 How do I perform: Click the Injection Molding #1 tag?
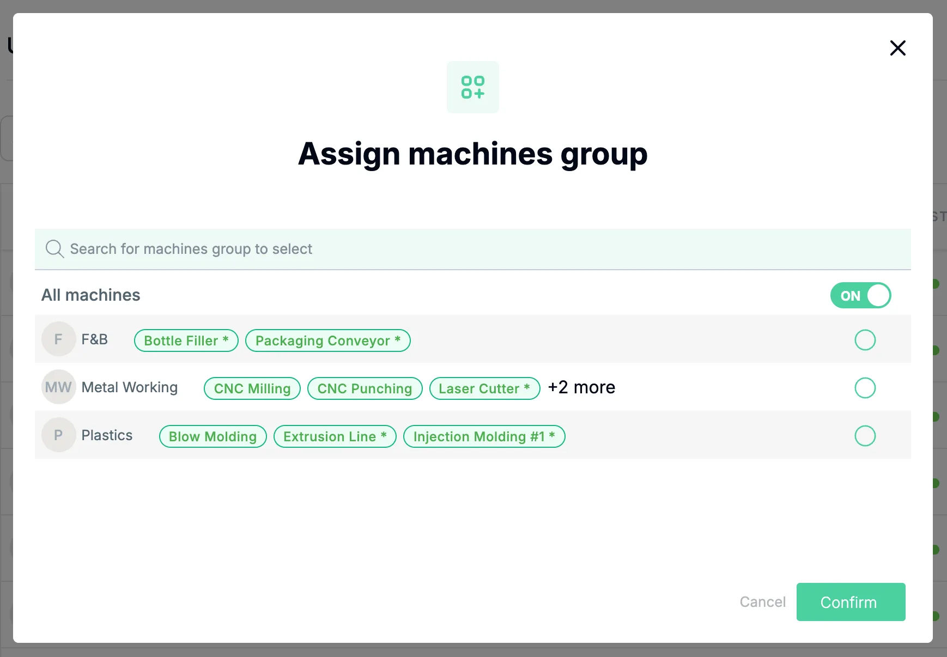(x=484, y=436)
